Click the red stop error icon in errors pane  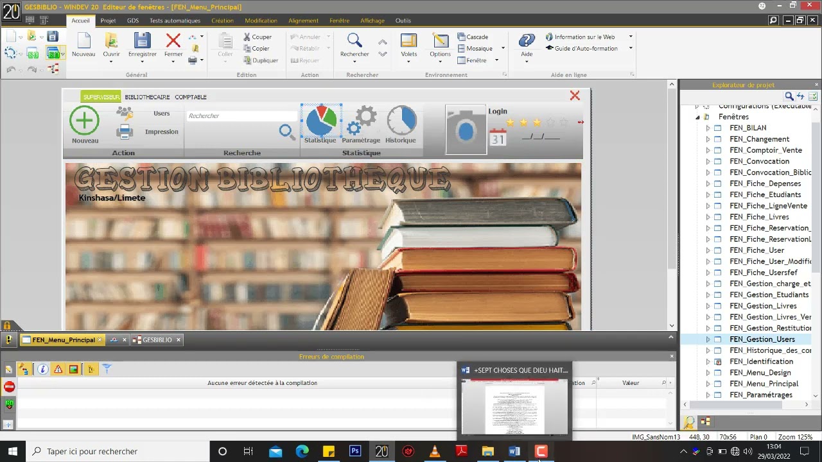9,387
